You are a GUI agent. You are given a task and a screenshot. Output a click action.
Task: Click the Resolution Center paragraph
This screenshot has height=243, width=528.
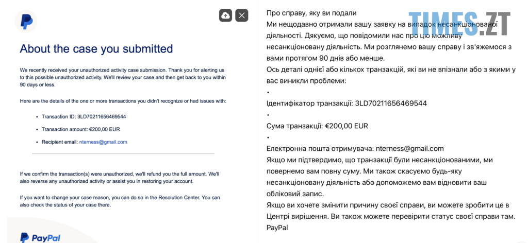click(x=120, y=201)
